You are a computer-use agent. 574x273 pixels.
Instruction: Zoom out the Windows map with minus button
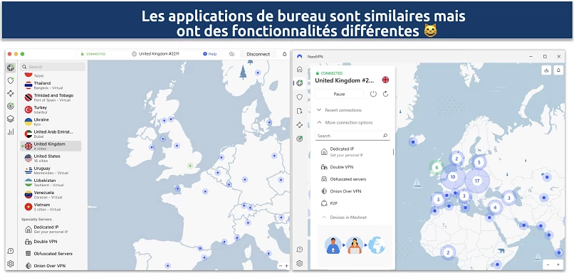point(548,264)
